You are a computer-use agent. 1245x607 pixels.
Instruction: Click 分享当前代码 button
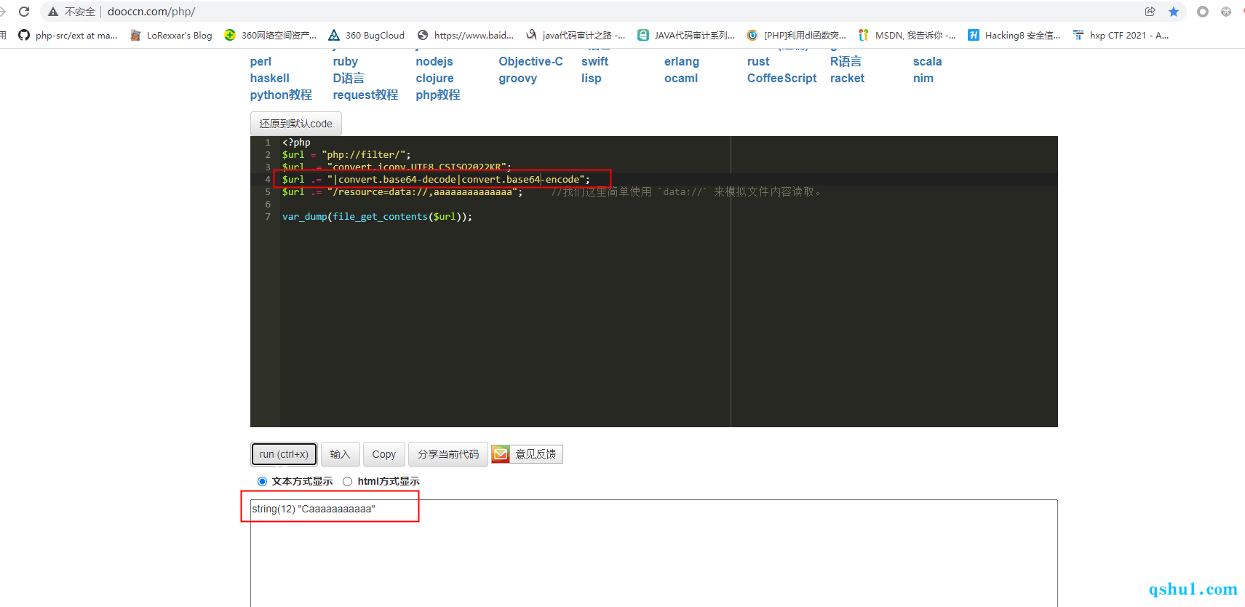pyautogui.click(x=448, y=454)
